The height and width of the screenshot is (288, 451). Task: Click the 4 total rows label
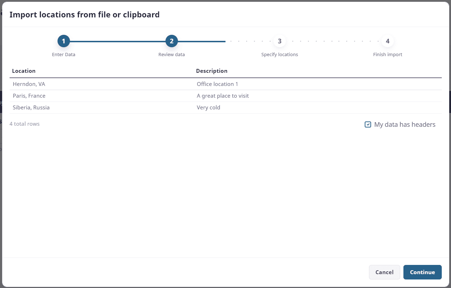pyautogui.click(x=25, y=124)
